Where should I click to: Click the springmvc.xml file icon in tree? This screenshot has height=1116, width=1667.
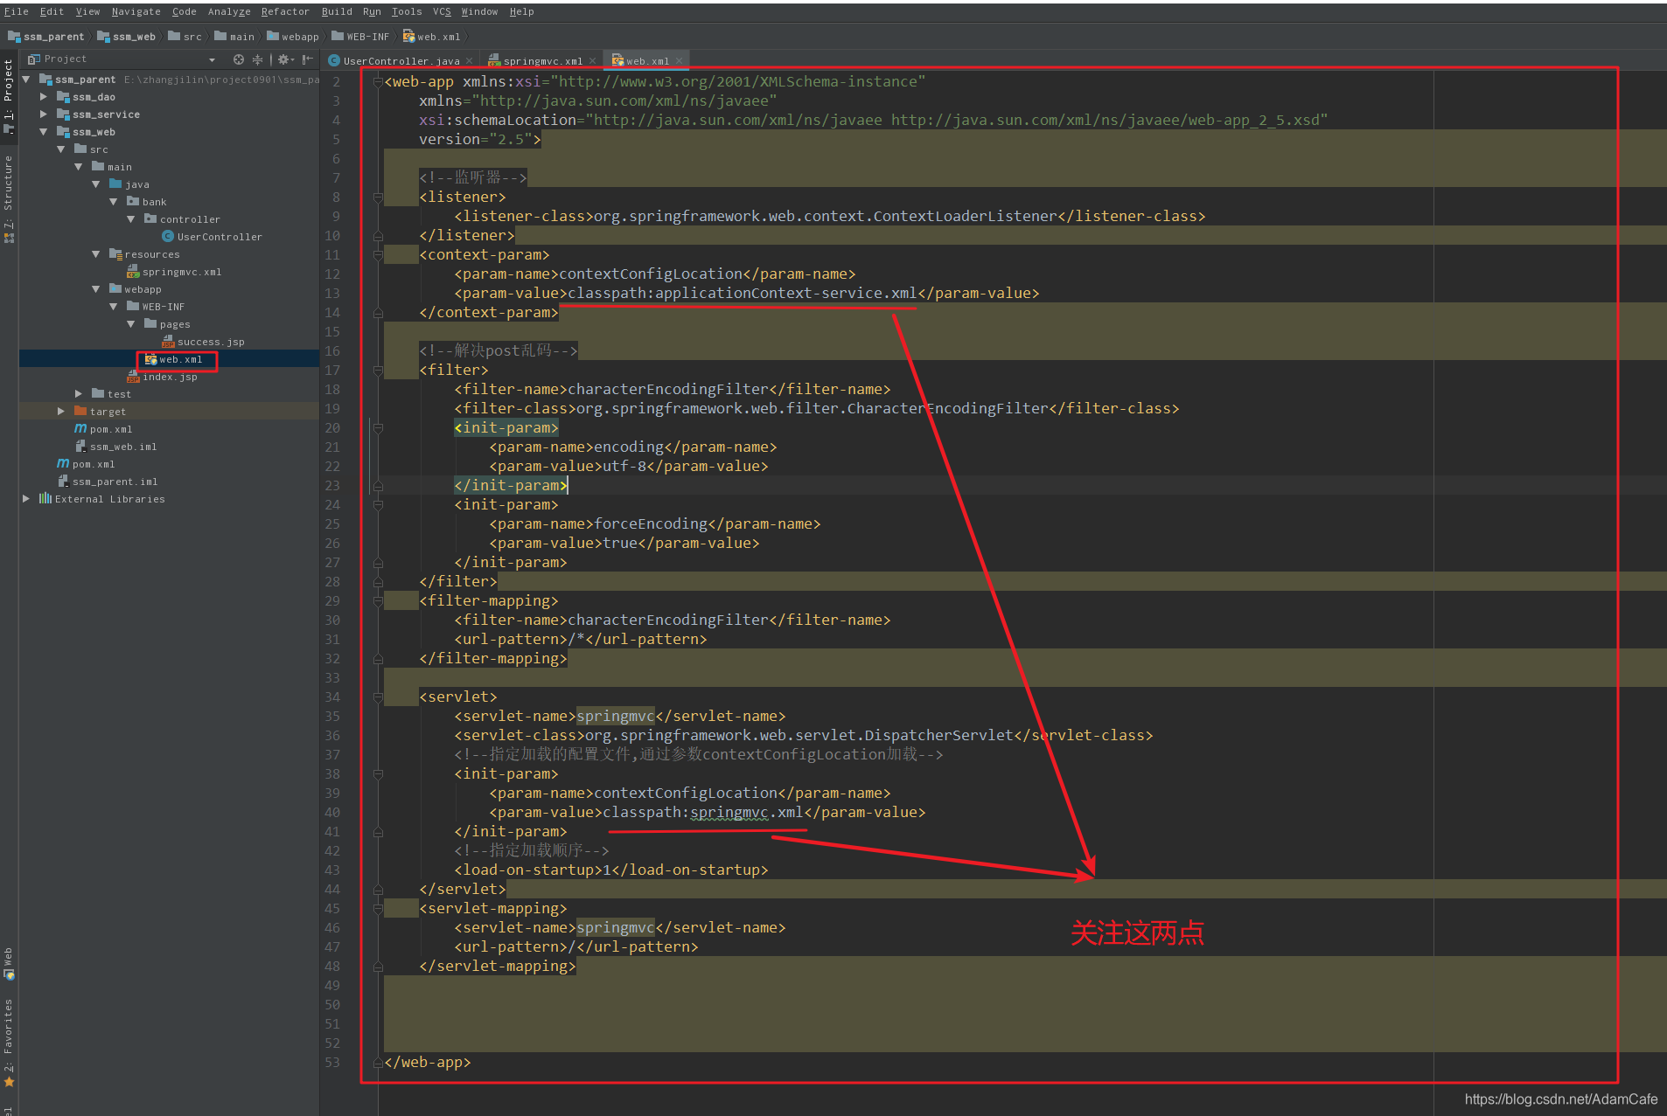pyautogui.click(x=133, y=272)
